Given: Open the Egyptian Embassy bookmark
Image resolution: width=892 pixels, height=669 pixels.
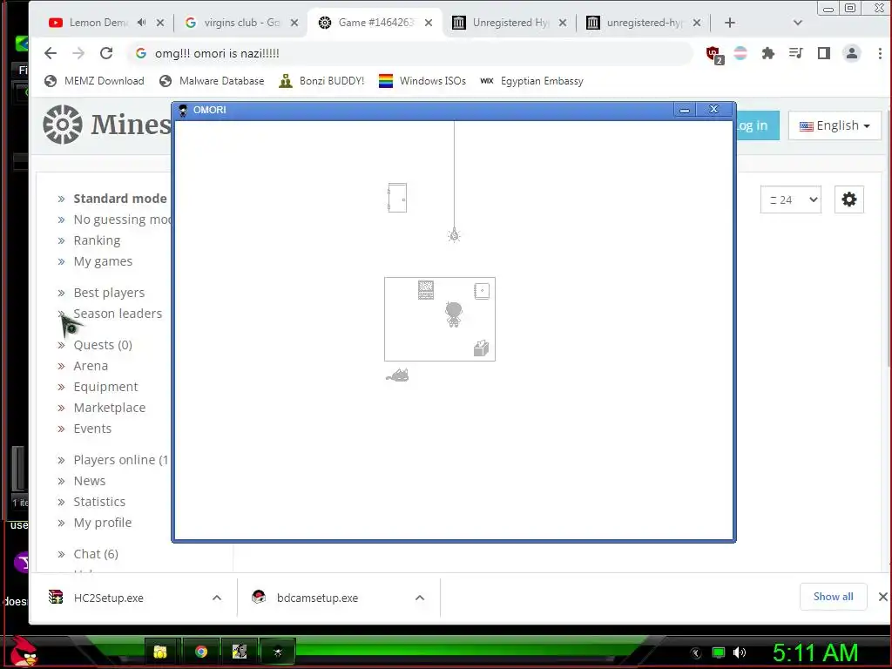Looking at the screenshot, I should pyautogui.click(x=532, y=81).
